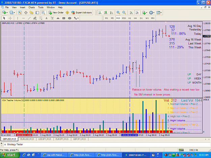This screenshot has width=211, height=158.
Task: Switch timeframe to M30
Action: tap(124, 18)
